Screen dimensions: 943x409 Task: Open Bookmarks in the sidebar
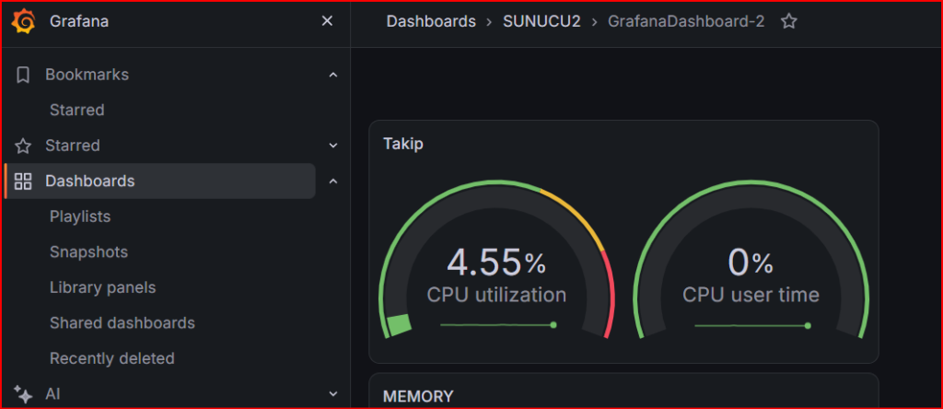point(87,76)
